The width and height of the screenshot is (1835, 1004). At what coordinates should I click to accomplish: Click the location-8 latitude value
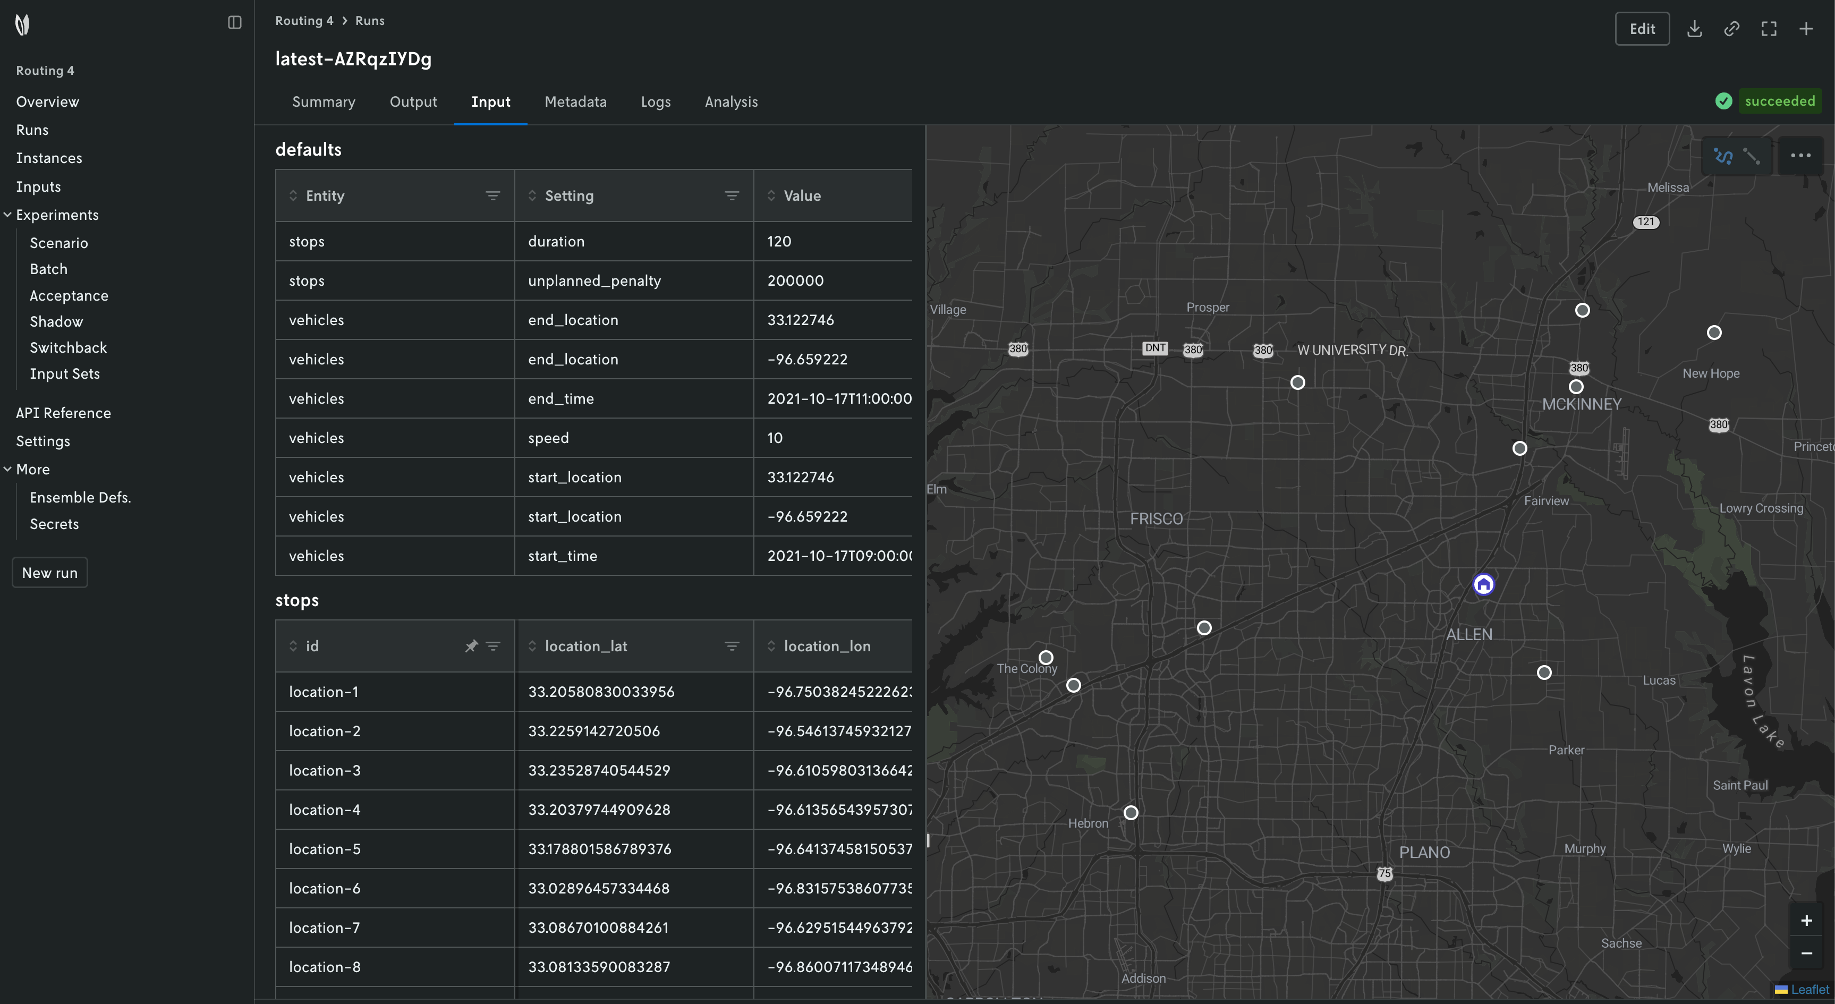pyautogui.click(x=598, y=967)
